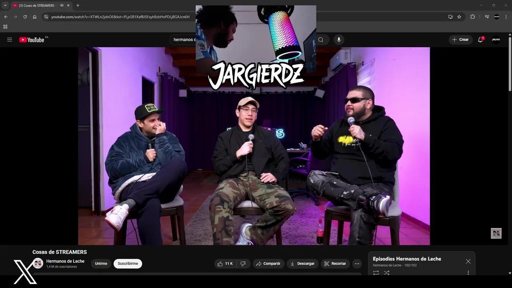Open the Chrome three-dot menu
The image size is (512, 288).
pos(506,17)
